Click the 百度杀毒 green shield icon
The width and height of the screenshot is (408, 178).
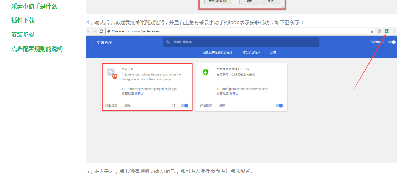[206, 72]
